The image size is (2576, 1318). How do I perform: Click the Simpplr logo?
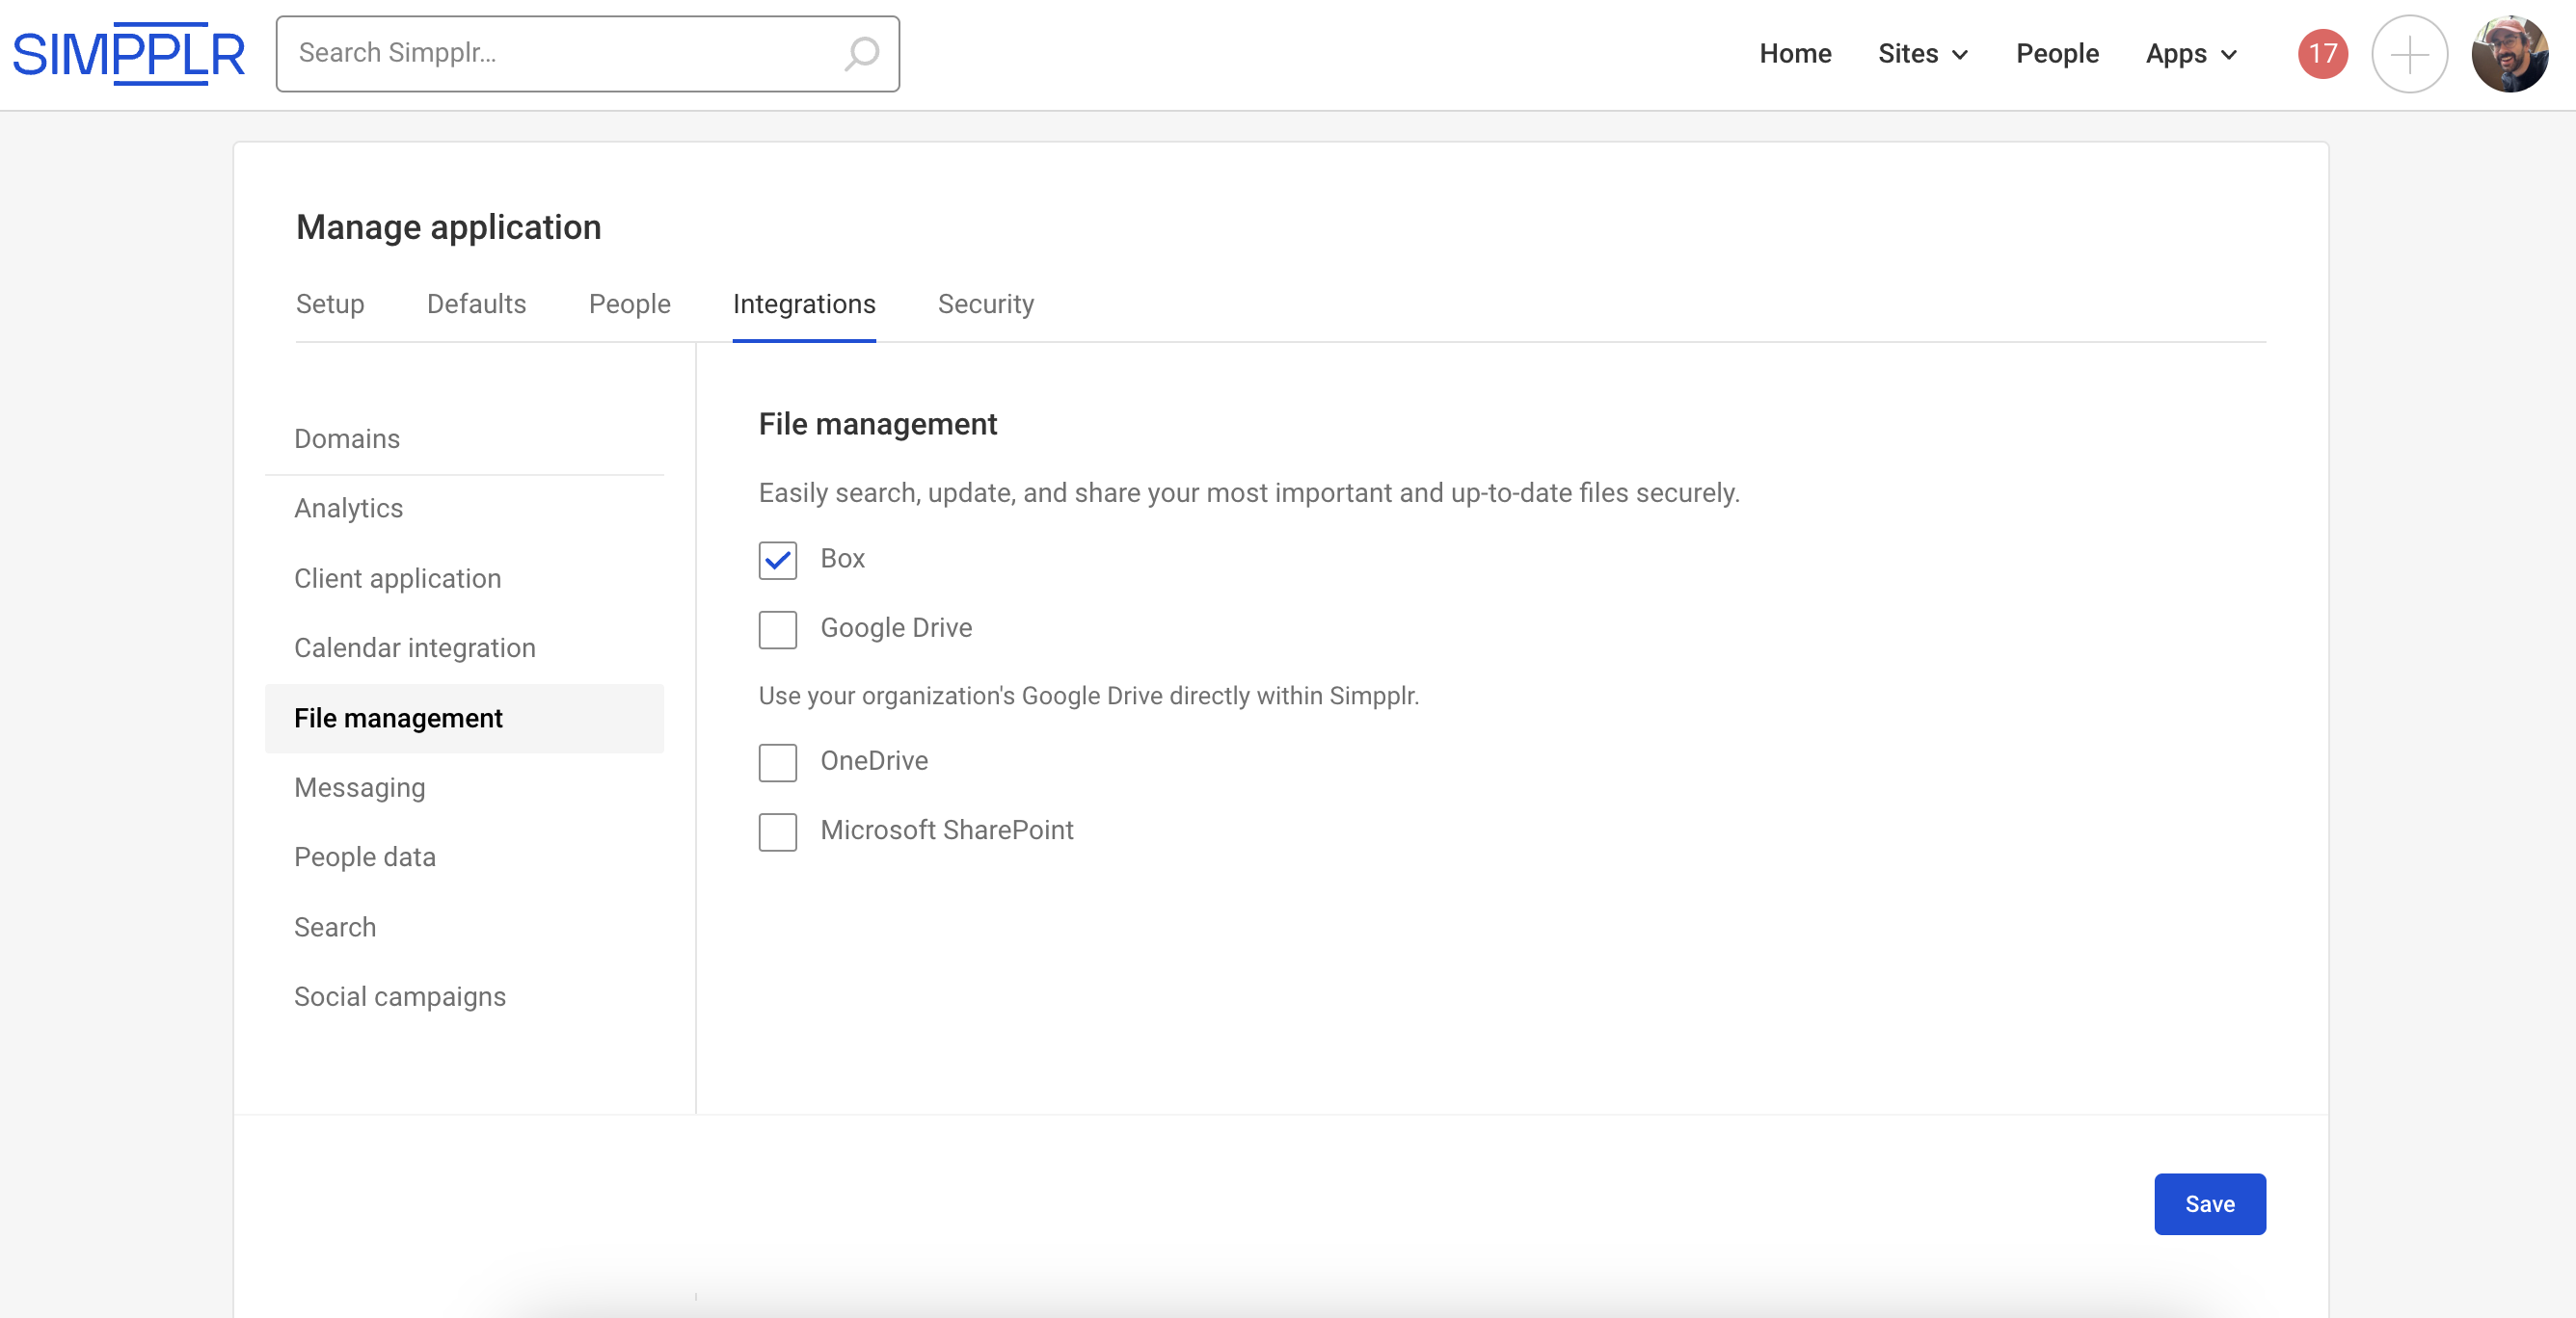coord(128,54)
